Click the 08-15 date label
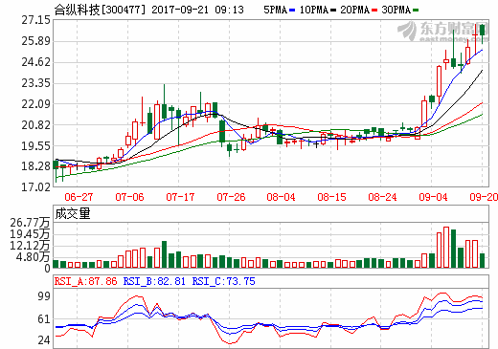The width and height of the screenshot is (498, 349). click(x=331, y=197)
